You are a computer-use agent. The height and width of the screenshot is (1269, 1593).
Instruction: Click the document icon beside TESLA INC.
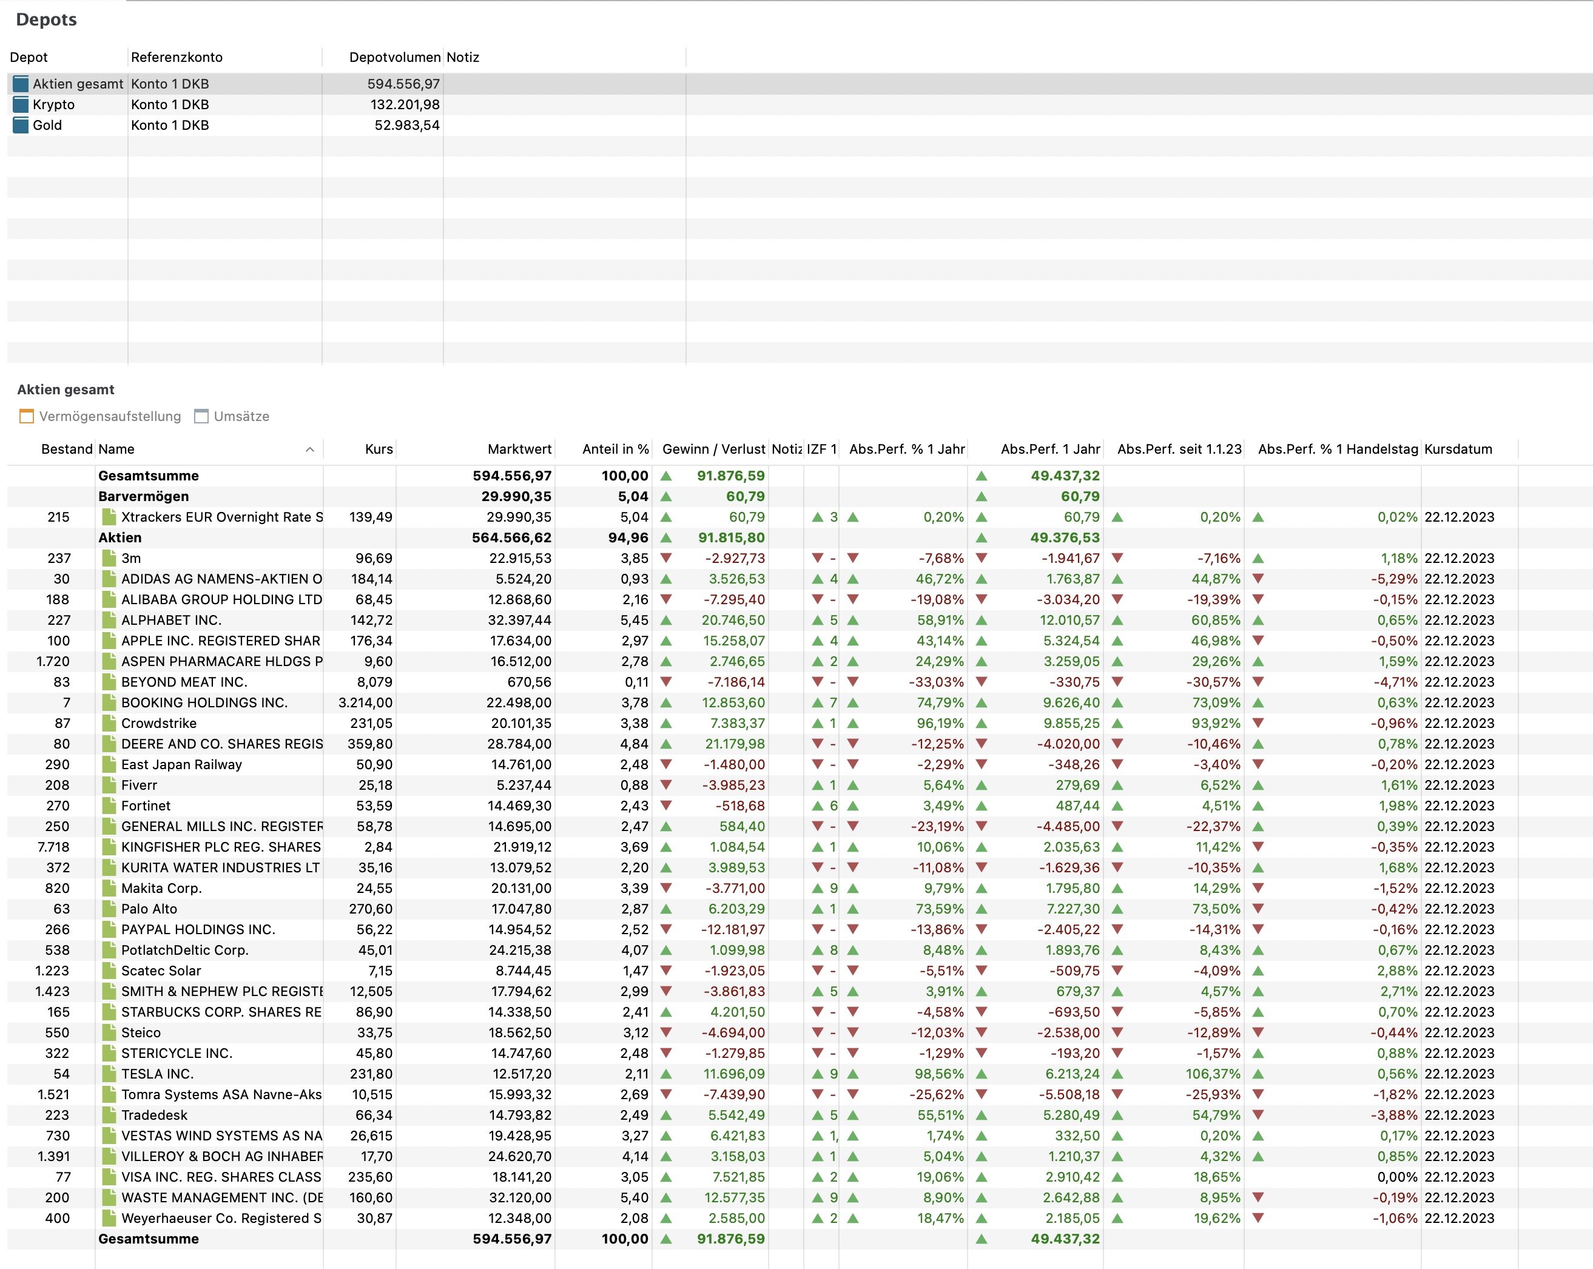pos(109,1074)
